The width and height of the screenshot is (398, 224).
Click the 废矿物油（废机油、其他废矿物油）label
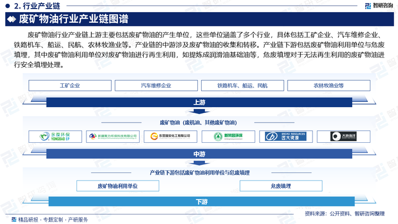[198, 123]
